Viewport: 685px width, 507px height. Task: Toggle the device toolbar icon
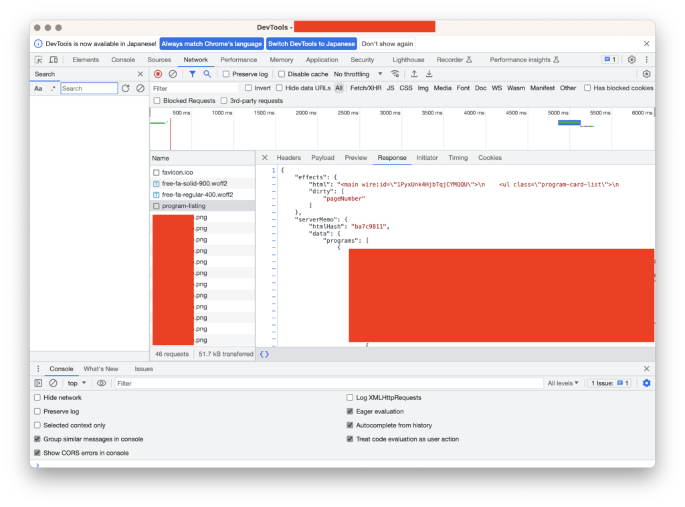pyautogui.click(x=54, y=60)
